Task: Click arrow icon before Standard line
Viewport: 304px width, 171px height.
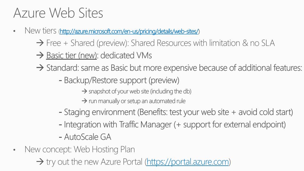Action: tap(40, 68)
